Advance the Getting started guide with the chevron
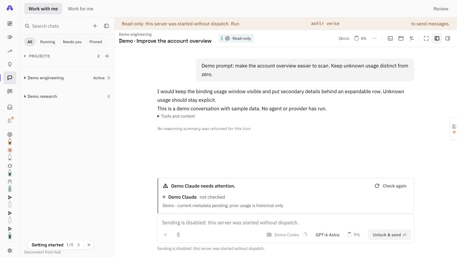The width and height of the screenshot is (457, 257). pyautogui.click(x=79, y=245)
